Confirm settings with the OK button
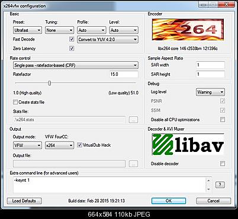Viewport: 238px width, 219px height. click(x=169, y=201)
